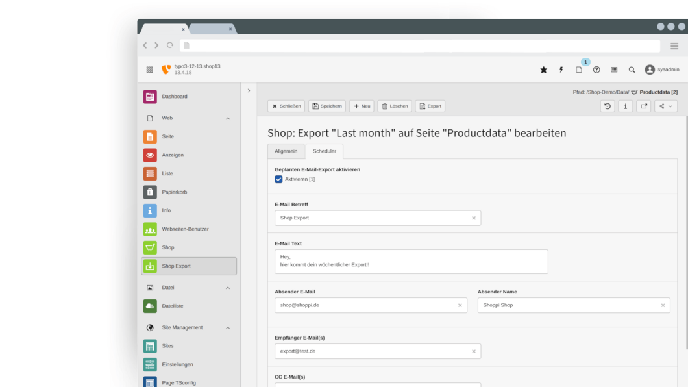The width and height of the screenshot is (688, 387).
Task: Open the Webseiten-Benutzer module
Action: 185,229
